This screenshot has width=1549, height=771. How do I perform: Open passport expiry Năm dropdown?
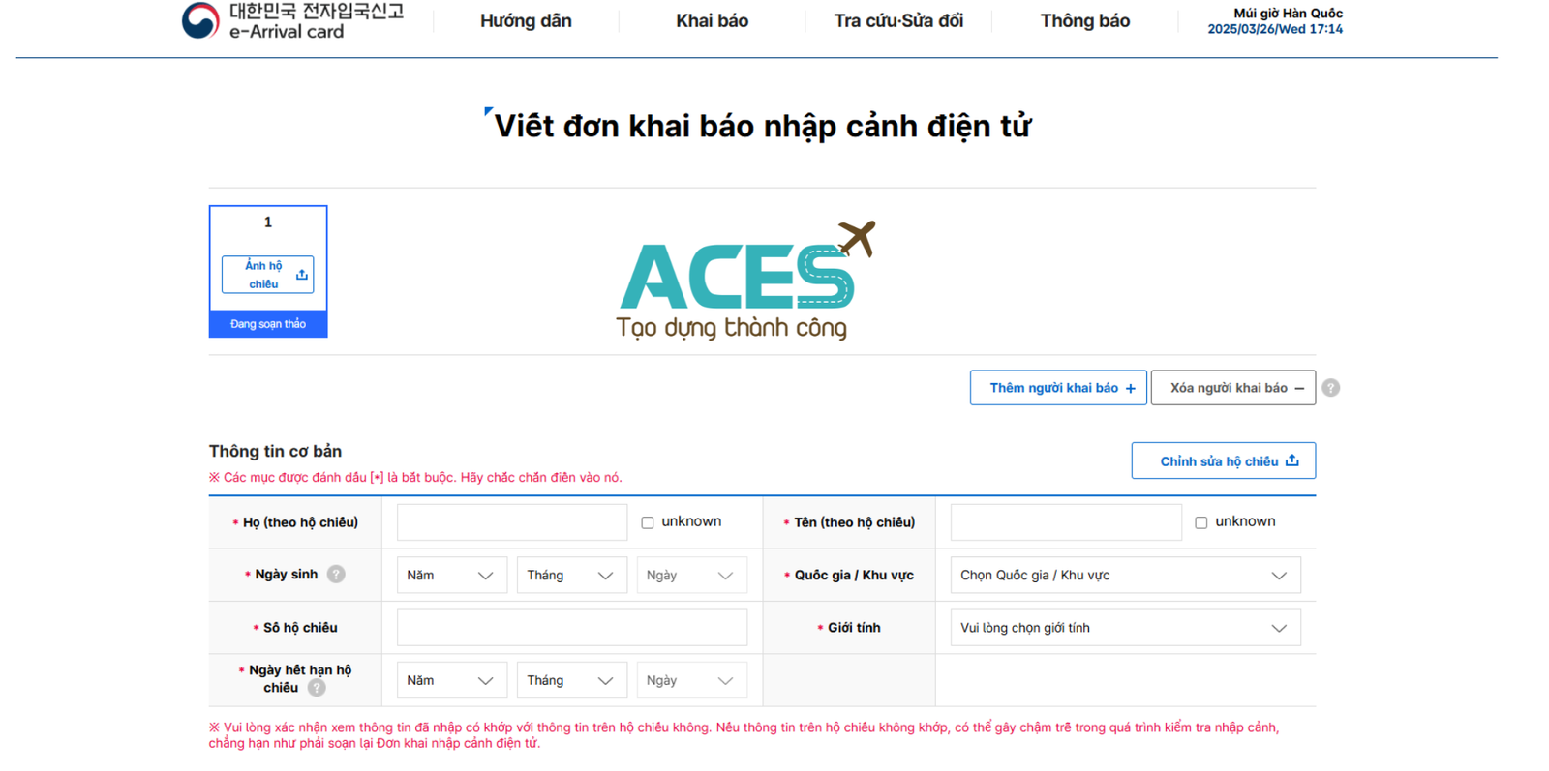[451, 681]
